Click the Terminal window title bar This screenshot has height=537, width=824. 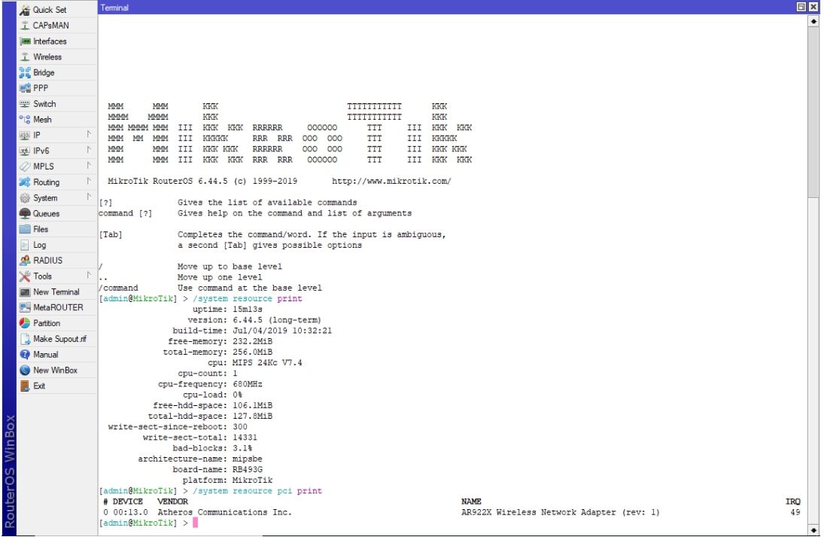(x=447, y=8)
